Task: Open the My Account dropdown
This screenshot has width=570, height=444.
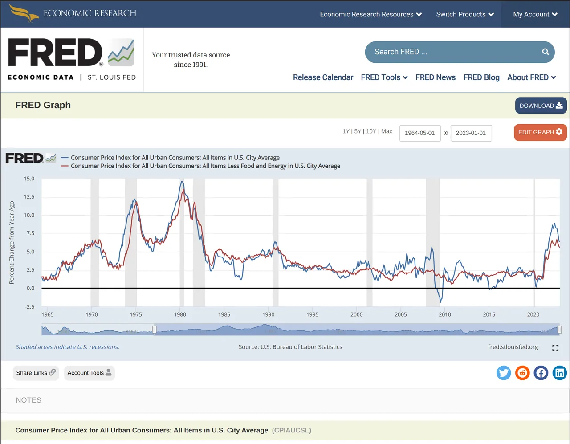Action: (535, 14)
